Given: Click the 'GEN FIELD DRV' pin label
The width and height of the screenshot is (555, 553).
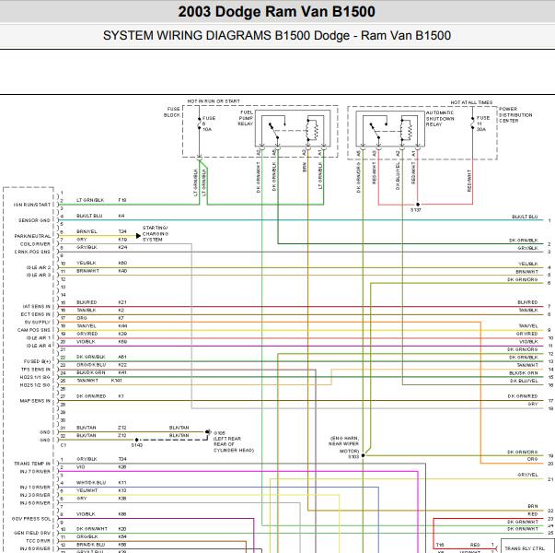Looking at the screenshot, I should (32, 533).
